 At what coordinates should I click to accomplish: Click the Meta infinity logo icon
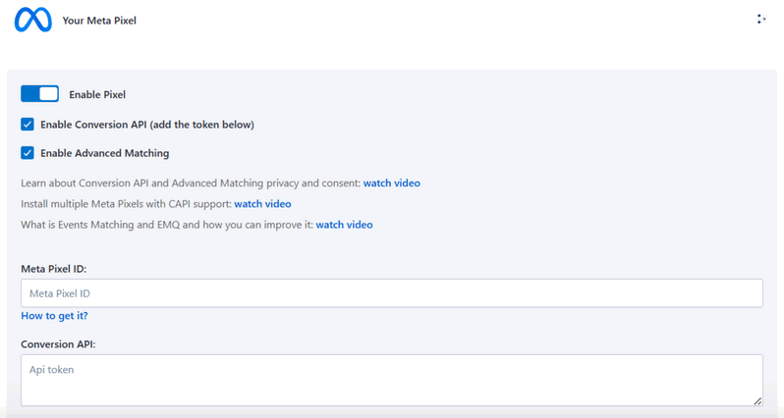pyautogui.click(x=33, y=20)
